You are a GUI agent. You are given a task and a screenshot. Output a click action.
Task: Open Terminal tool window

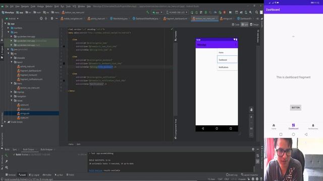pos(11,175)
